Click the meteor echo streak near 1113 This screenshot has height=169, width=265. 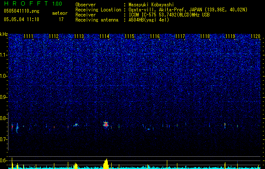[76, 125]
